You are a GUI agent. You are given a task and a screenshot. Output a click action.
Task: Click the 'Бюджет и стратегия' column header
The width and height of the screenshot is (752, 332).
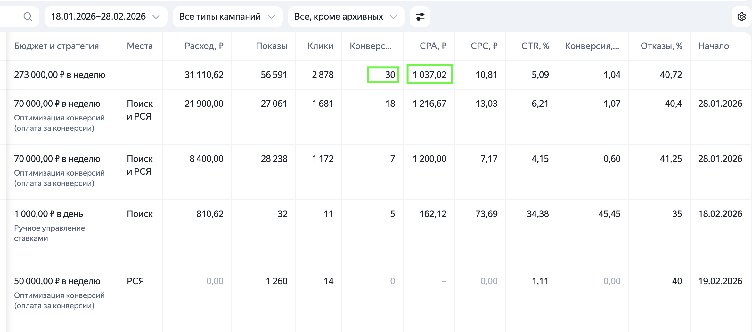coord(56,46)
